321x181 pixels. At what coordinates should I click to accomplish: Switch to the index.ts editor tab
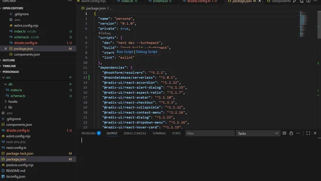point(127,1)
